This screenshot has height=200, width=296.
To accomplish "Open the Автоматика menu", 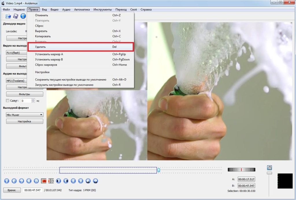I will coord(82,10).
